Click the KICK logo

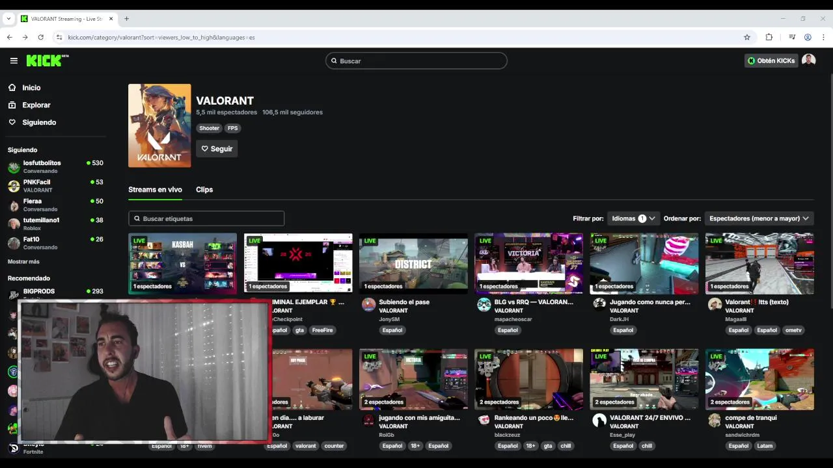[47, 60]
